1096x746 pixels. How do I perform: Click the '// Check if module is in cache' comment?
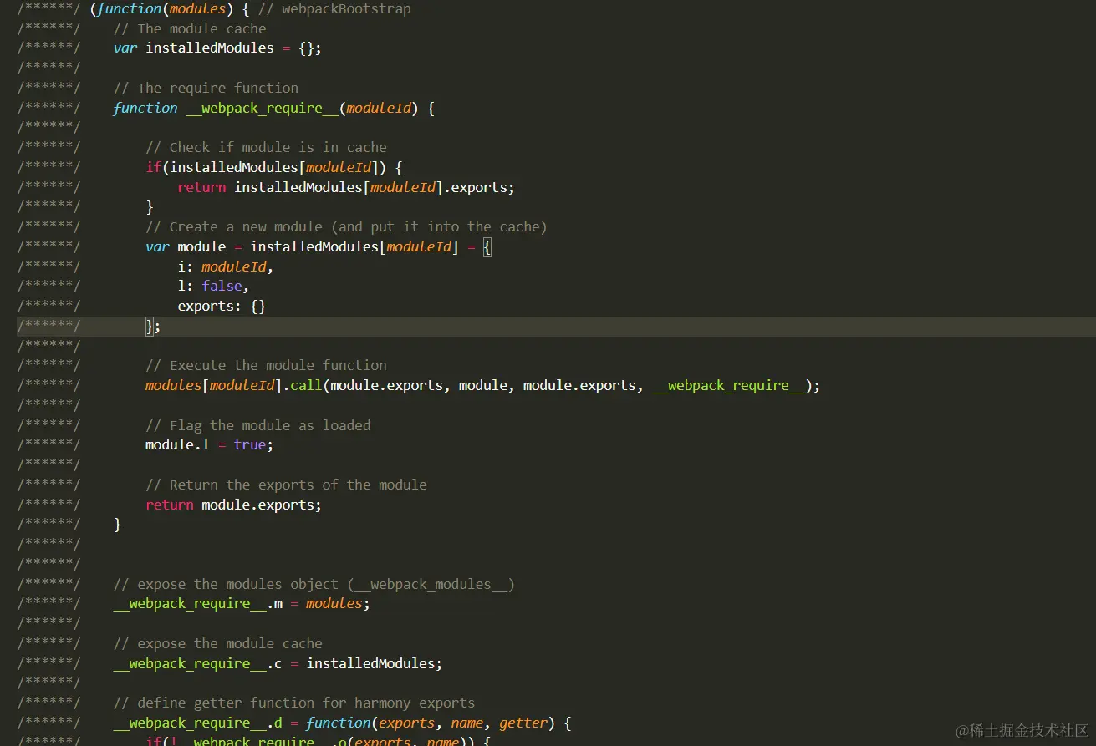point(266,147)
